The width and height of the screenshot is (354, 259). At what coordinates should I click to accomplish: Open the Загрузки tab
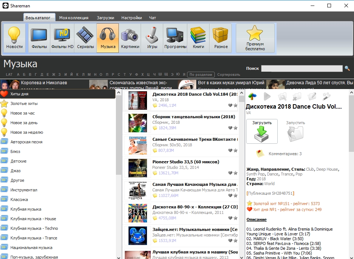click(106, 18)
